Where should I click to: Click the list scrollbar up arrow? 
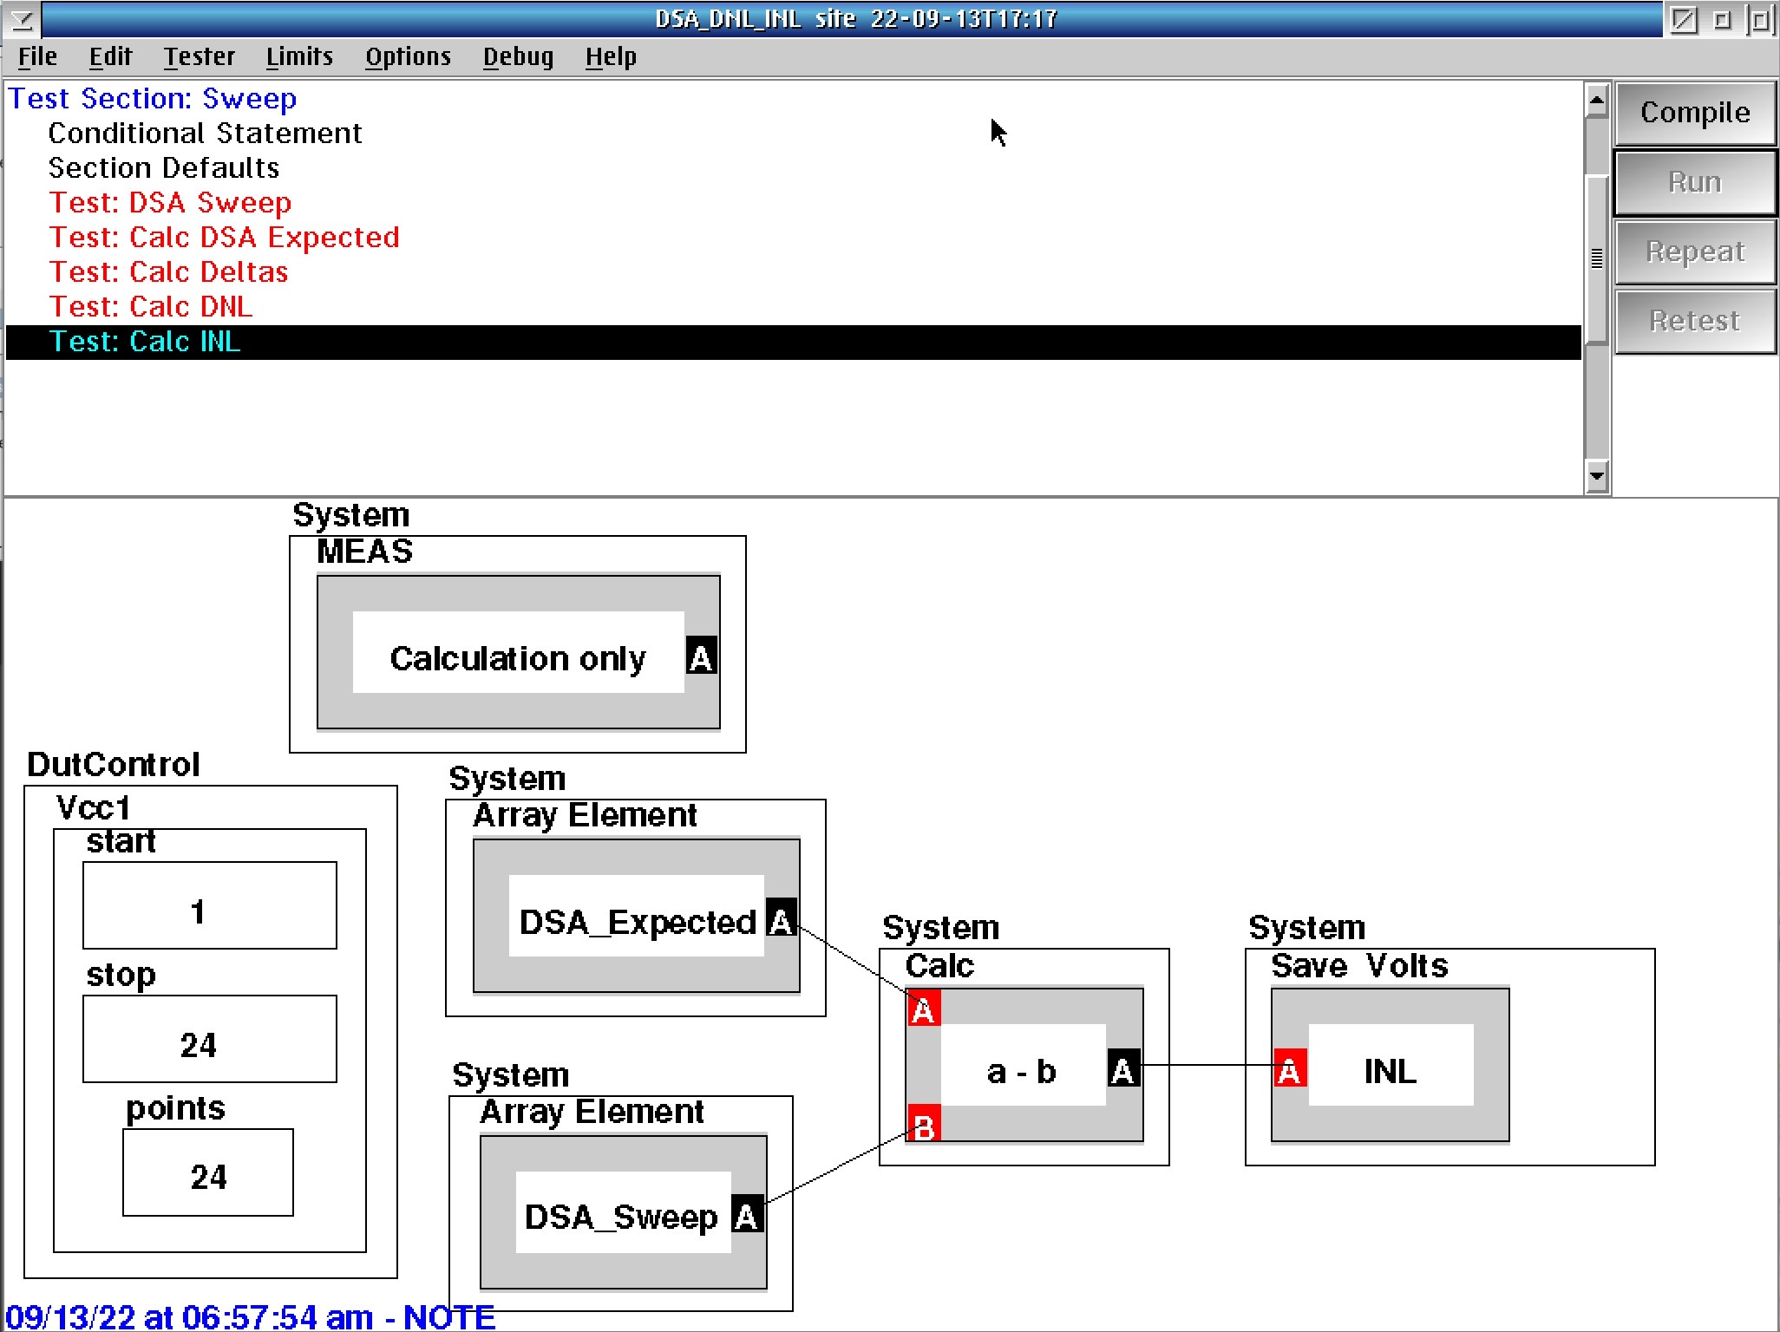(1597, 101)
